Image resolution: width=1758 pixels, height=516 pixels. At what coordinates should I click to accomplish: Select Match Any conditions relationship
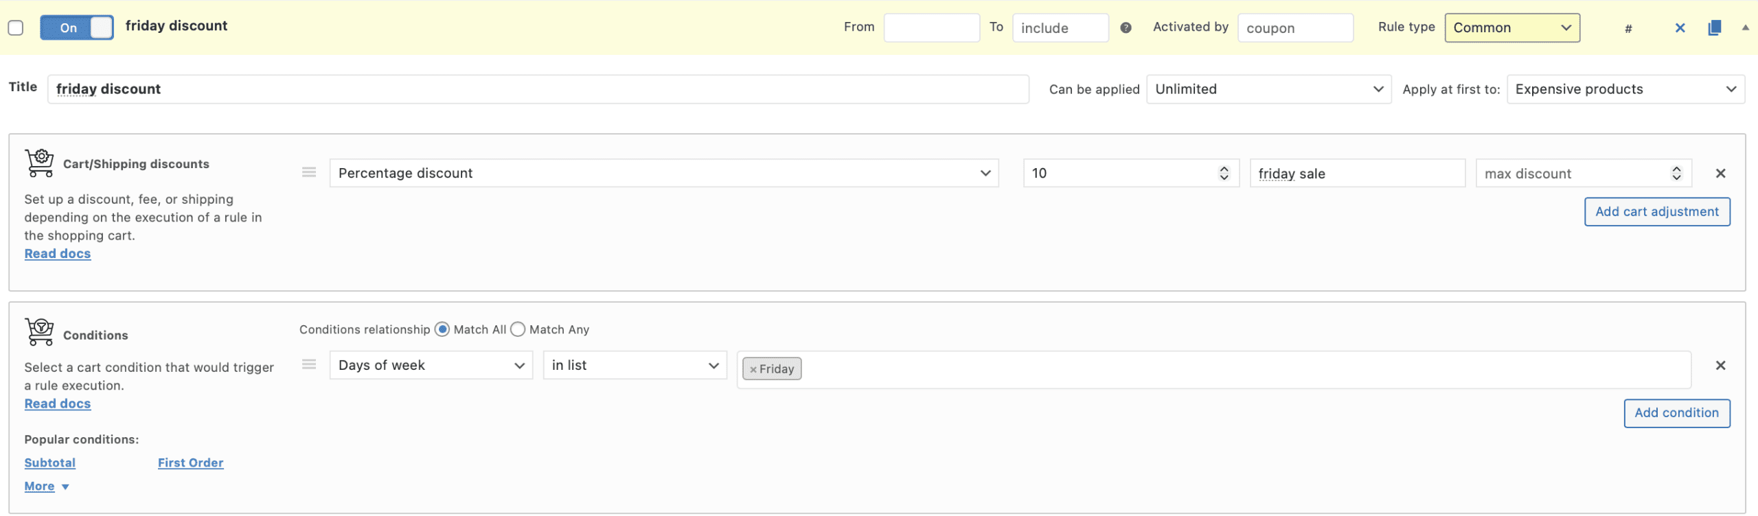pos(518,330)
